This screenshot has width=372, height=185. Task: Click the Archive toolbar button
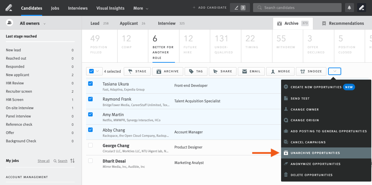tap(168, 71)
